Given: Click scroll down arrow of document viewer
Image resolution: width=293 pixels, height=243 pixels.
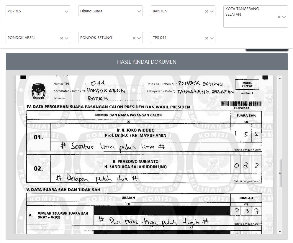Looking at the screenshot, I should (280, 232).
